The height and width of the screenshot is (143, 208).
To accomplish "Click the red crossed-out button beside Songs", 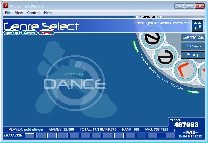I will 46,33.
